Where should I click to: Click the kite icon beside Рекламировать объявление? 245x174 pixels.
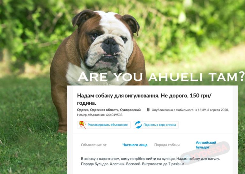tap(83, 125)
